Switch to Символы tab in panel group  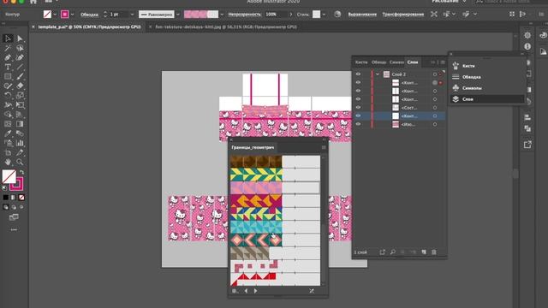pyautogui.click(x=396, y=62)
